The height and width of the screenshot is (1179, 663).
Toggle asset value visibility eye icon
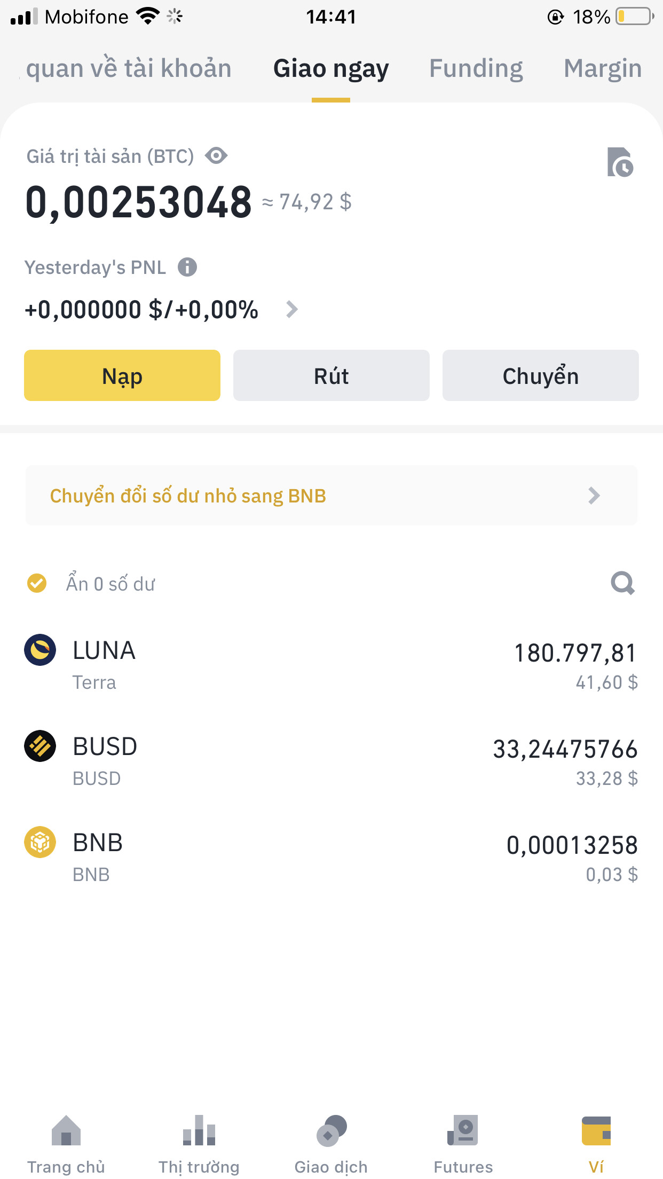tap(216, 156)
